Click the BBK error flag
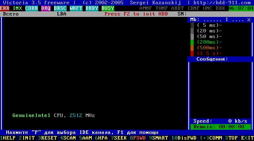This screenshot has height=141, width=254. pyautogui.click(x=220, y=8)
